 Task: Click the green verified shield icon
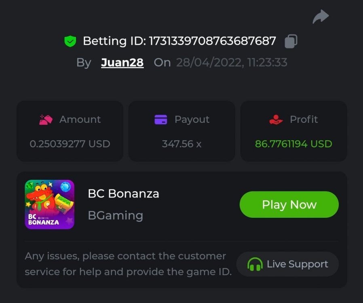[70, 41]
